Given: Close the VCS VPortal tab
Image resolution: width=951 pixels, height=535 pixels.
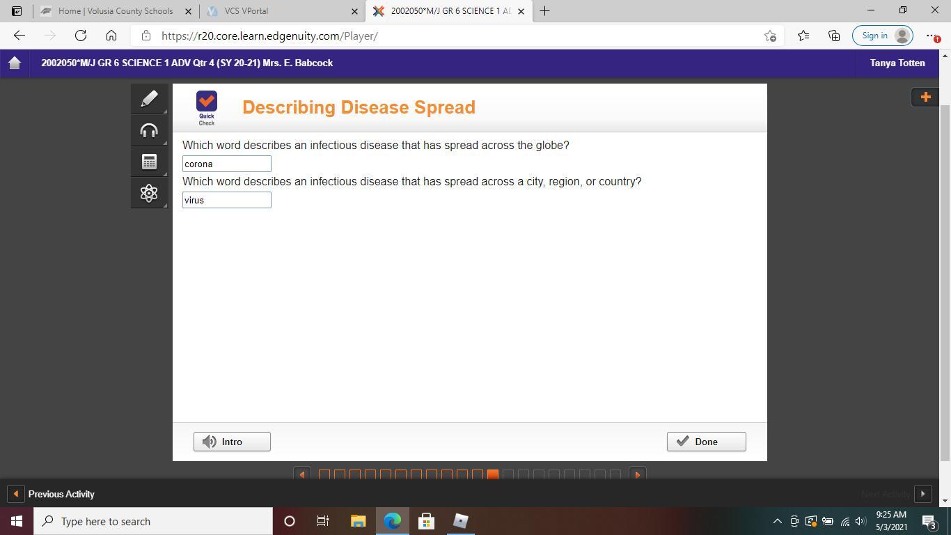Looking at the screenshot, I should tap(354, 11).
